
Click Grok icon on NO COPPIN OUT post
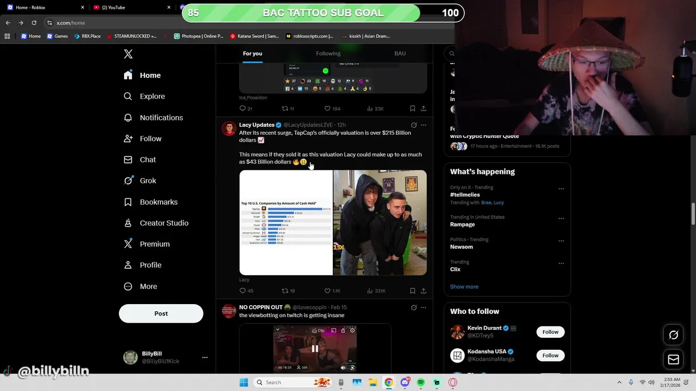click(x=414, y=307)
